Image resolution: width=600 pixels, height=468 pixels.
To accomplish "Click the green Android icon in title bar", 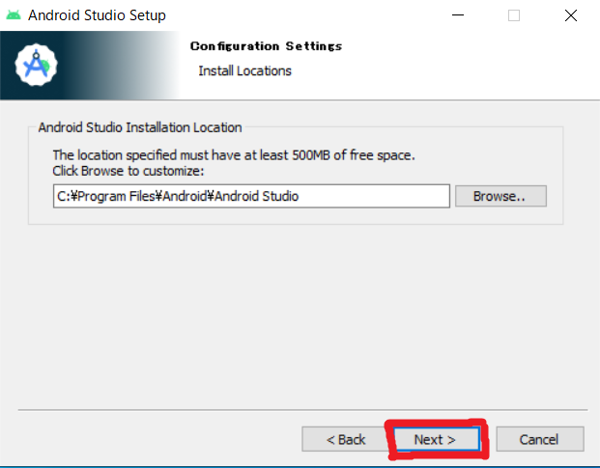I will pyautogui.click(x=14, y=15).
